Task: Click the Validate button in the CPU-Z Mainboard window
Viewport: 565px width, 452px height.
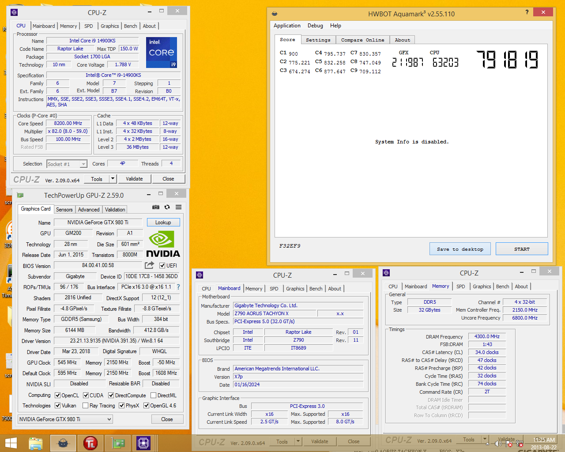Action: click(320, 441)
